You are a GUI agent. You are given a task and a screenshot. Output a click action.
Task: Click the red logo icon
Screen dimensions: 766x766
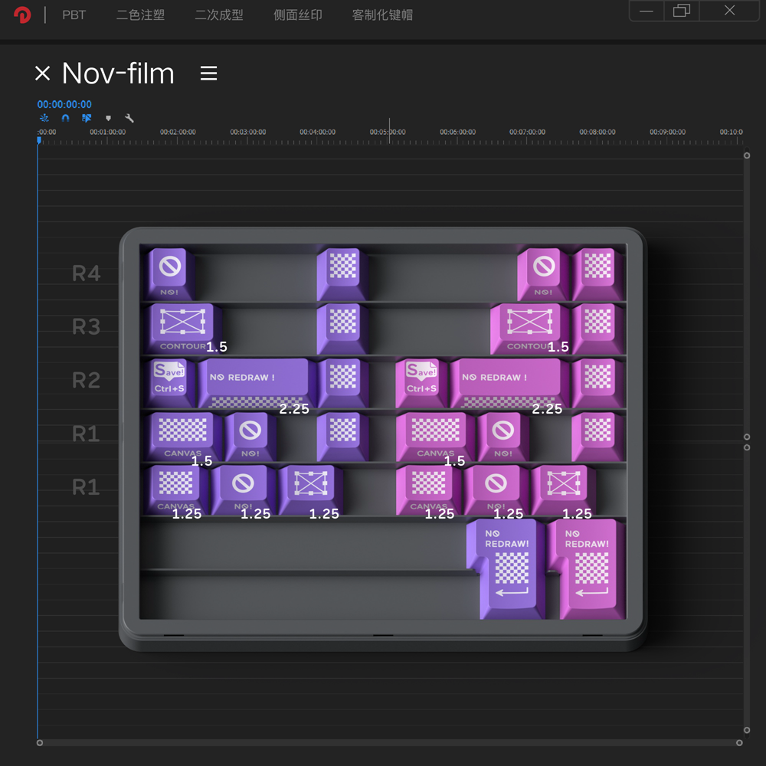[x=22, y=15]
